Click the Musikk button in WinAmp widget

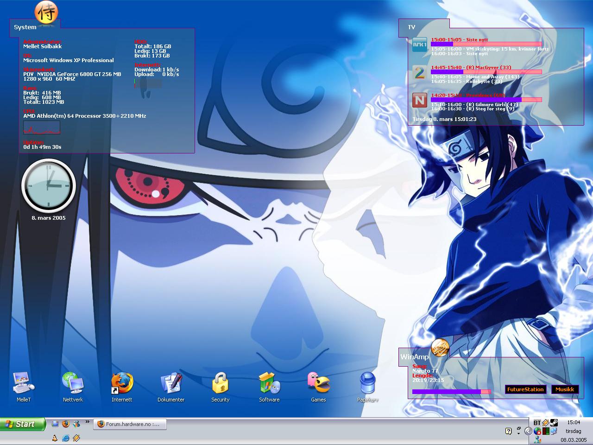click(565, 389)
